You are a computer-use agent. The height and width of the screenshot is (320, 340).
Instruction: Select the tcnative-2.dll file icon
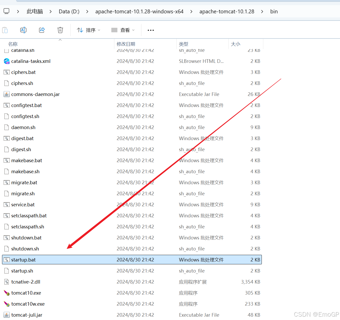click(7, 282)
